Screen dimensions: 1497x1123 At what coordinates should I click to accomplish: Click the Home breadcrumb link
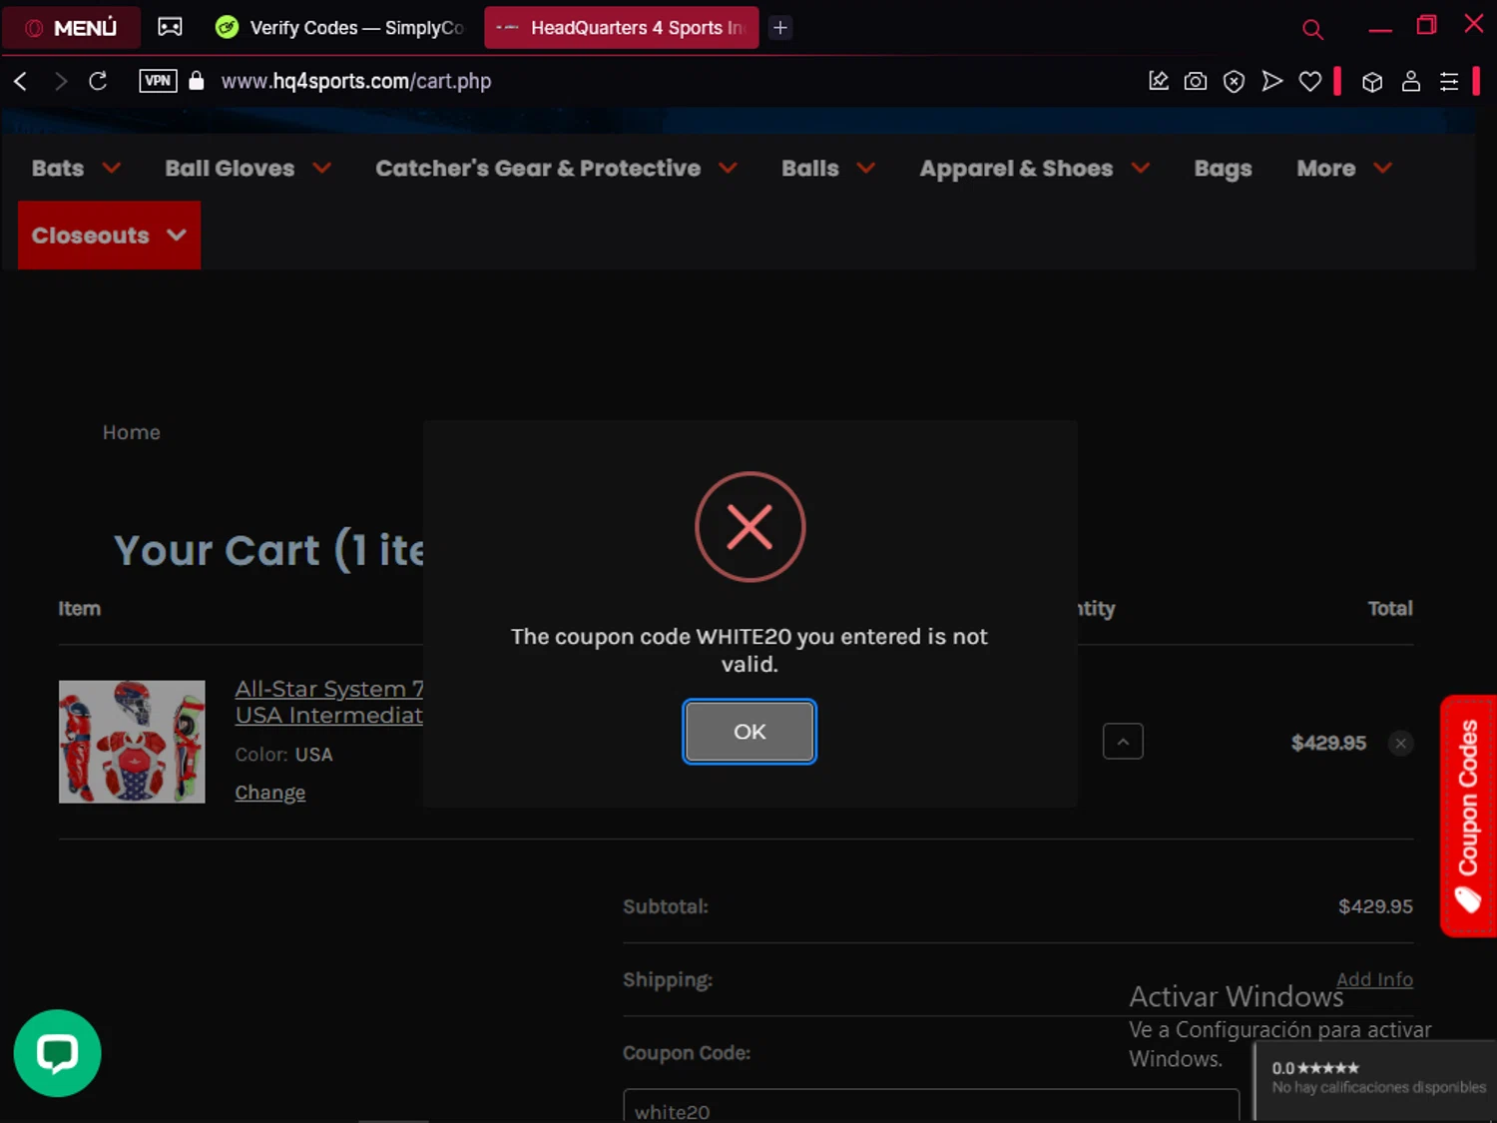pyautogui.click(x=131, y=432)
